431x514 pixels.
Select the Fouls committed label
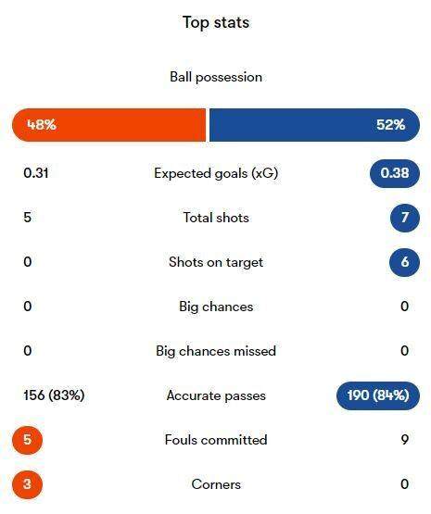tap(216, 440)
